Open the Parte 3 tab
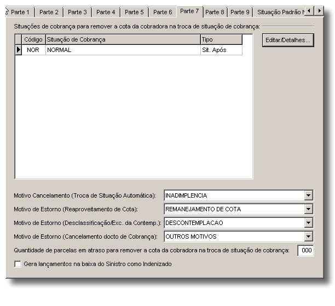Image resolution: width=335 pixels, height=306 pixels. [77, 12]
